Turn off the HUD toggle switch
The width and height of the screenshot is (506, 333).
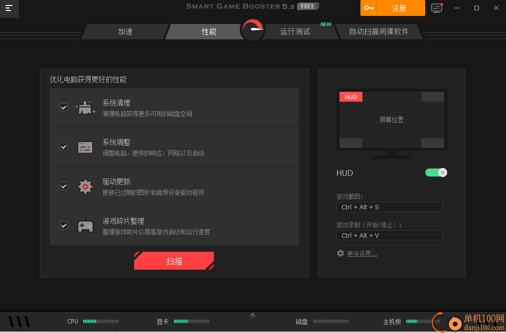click(436, 172)
